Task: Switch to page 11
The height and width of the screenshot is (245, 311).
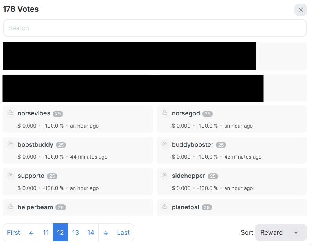Action: (x=46, y=232)
